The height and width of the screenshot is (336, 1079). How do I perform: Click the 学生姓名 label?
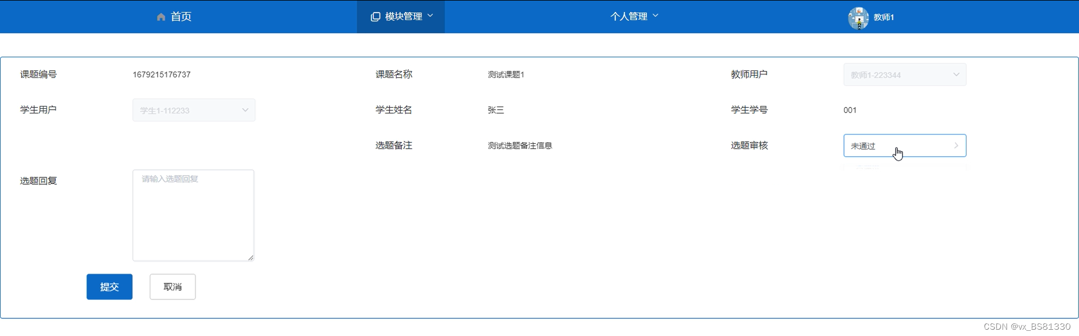pos(394,110)
